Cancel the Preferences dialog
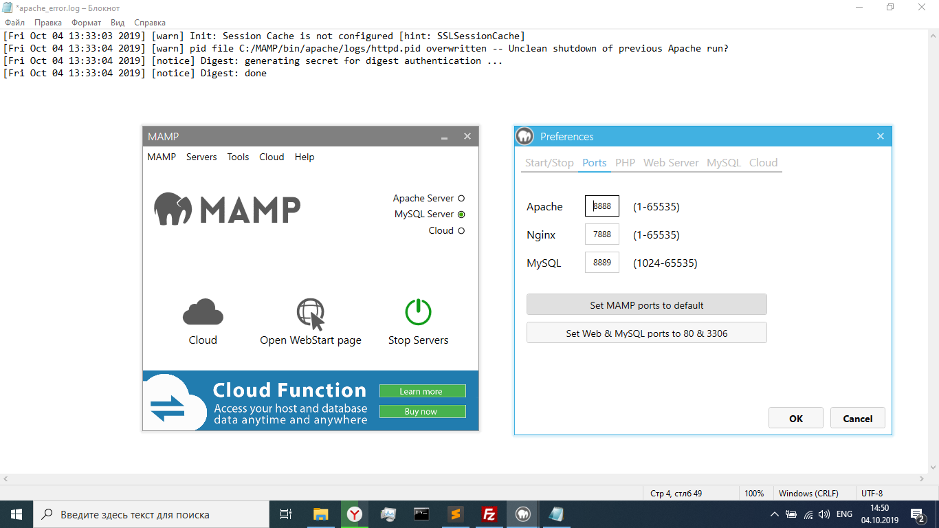 [x=858, y=418]
